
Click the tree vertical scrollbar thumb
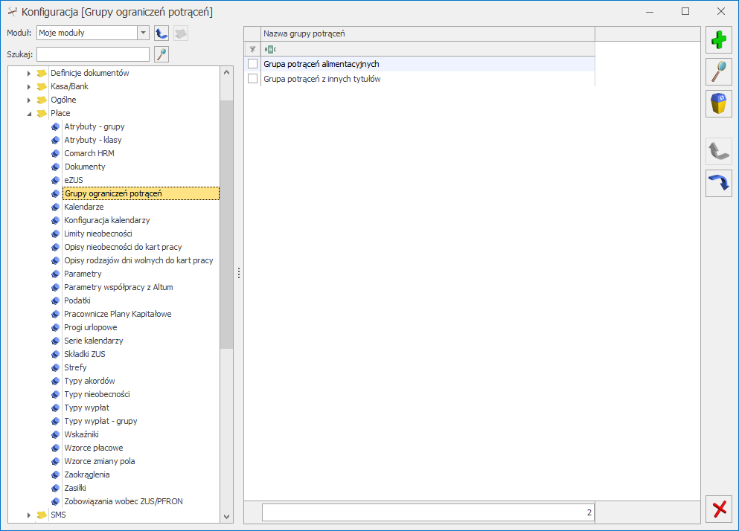pos(227,225)
